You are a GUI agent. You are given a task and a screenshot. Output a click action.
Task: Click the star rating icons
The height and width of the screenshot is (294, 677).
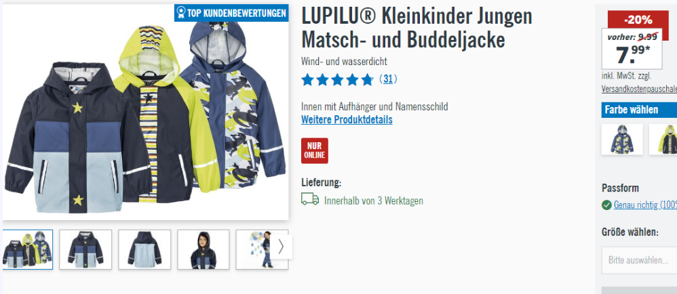(337, 80)
